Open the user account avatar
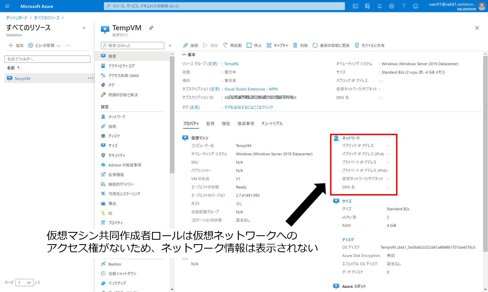The image size is (488, 292). point(482,6)
